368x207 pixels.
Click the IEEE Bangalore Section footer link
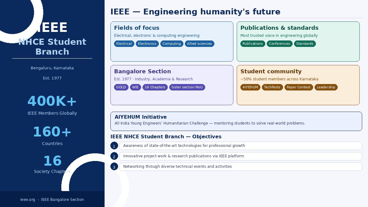point(62,200)
